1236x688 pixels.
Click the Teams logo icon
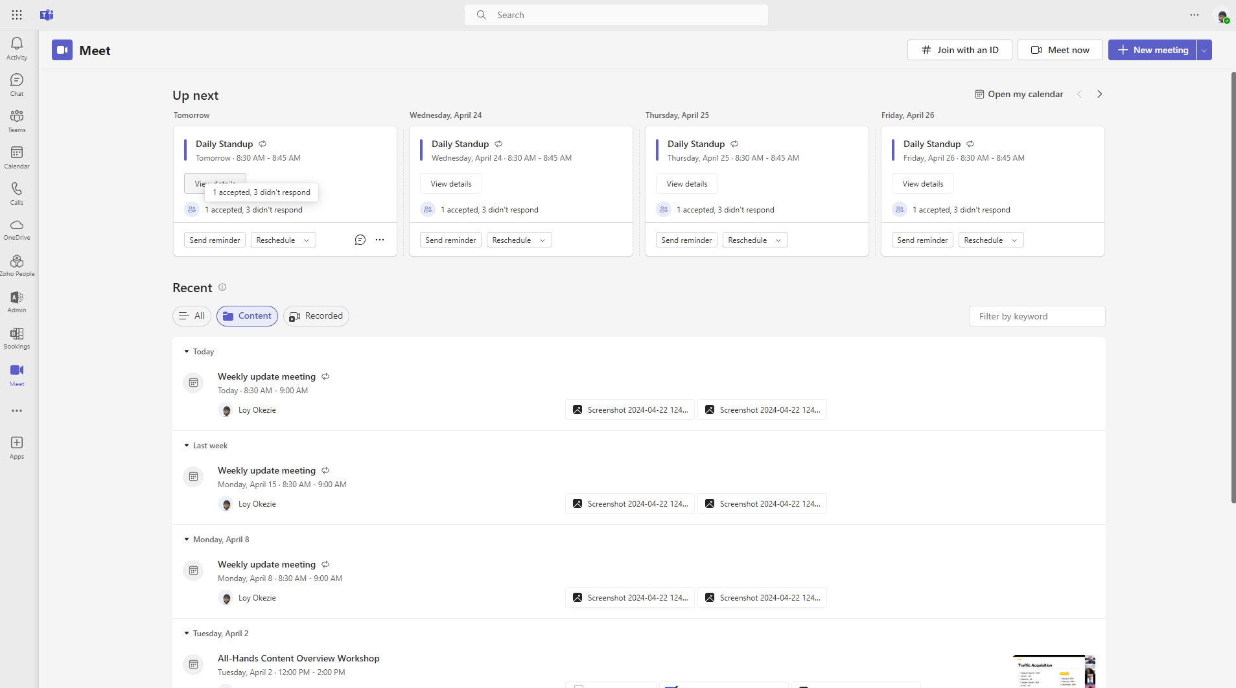[47, 15]
